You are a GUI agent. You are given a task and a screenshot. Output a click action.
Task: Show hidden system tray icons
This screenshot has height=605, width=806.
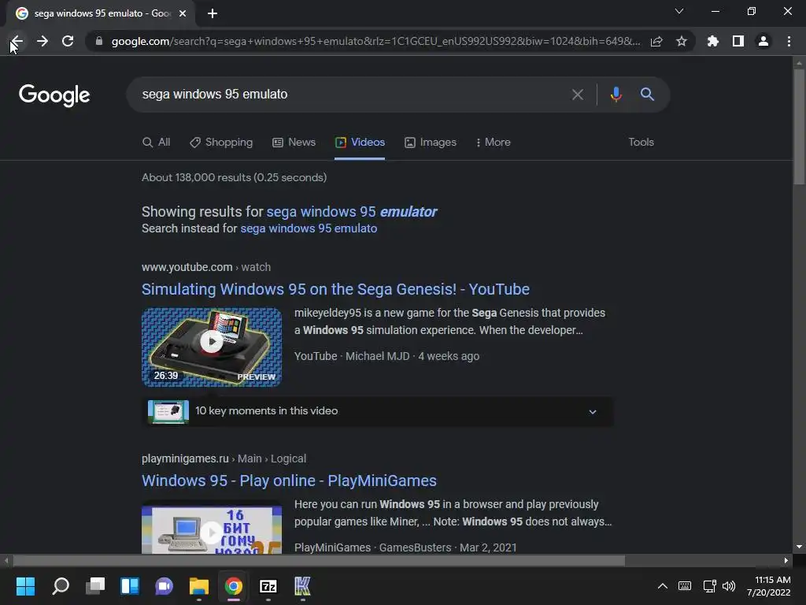(x=663, y=586)
